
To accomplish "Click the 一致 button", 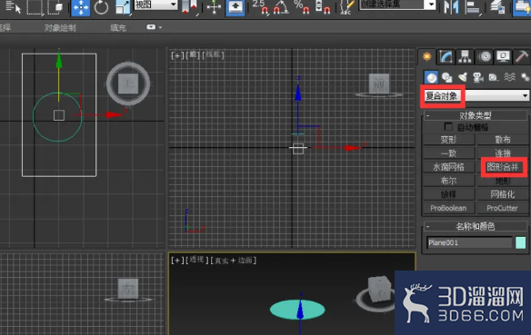I will pos(448,153).
